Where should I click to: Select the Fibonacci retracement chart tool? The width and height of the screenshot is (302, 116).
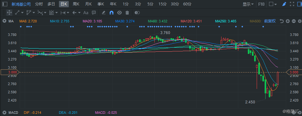[51, 13]
